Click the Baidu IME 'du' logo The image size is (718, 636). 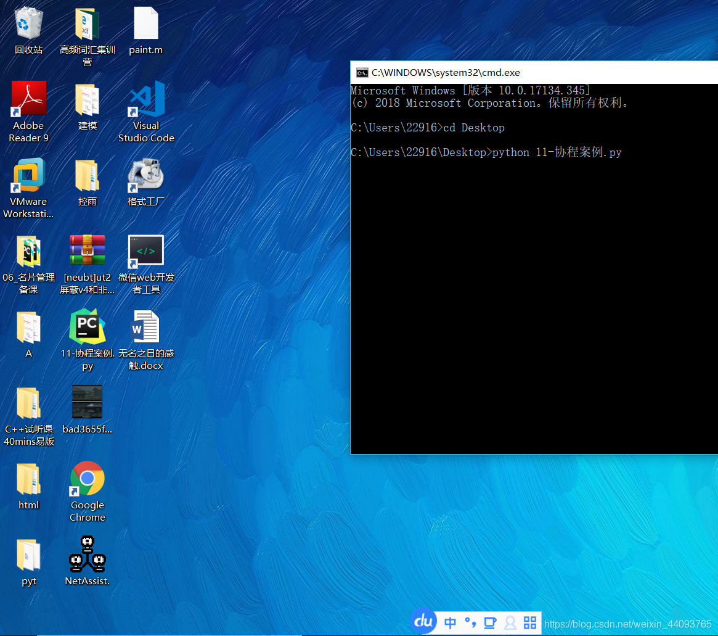pos(423,621)
